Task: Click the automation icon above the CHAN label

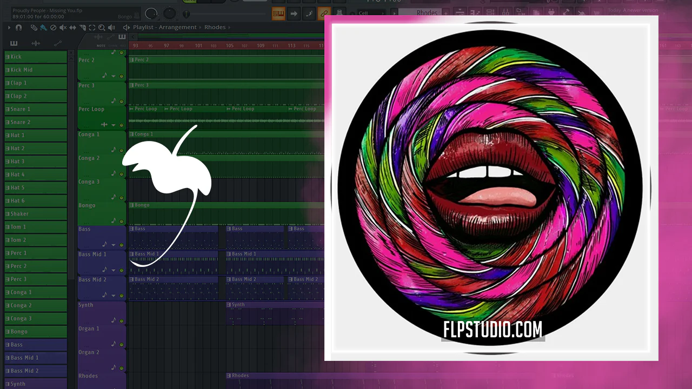Action: pos(111,37)
